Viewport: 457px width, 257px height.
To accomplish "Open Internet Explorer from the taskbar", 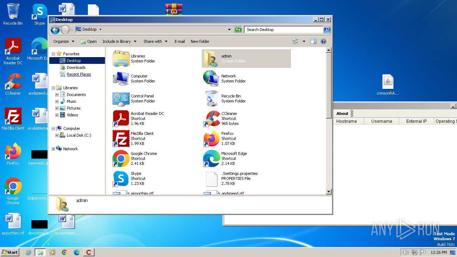I will 29,252.
